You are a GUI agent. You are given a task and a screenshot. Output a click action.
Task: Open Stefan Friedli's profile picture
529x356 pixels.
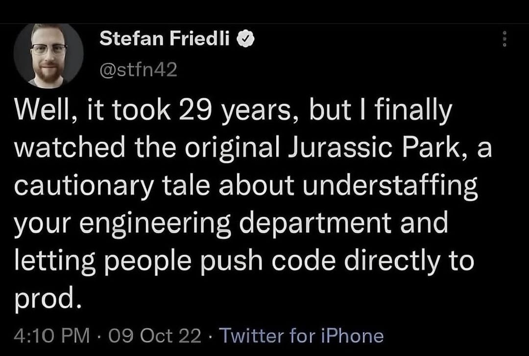[48, 55]
